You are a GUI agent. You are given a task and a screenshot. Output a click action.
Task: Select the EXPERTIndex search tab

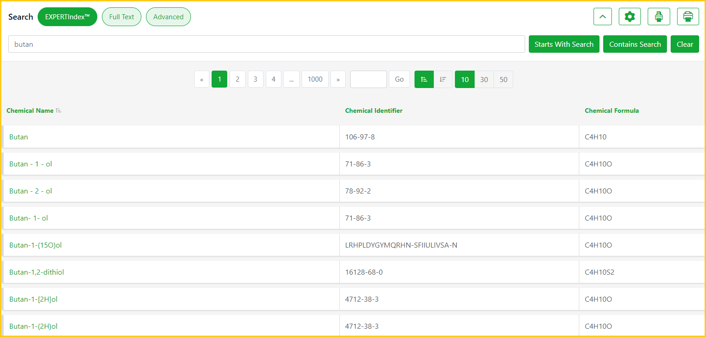67,17
